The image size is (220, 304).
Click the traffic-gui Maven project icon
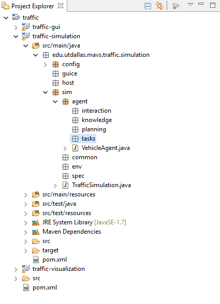(x=26, y=27)
